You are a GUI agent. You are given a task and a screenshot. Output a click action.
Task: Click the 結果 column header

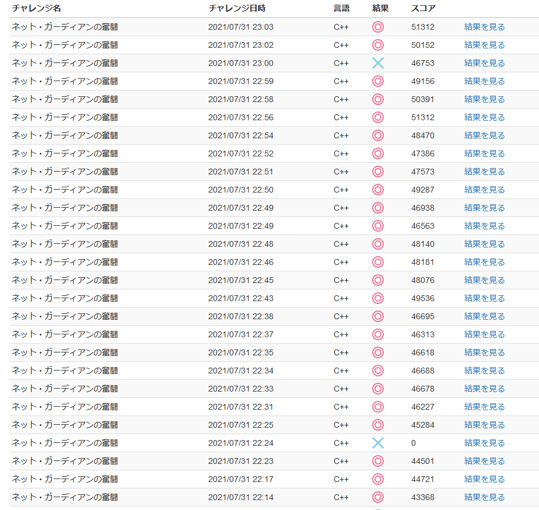coord(380,8)
